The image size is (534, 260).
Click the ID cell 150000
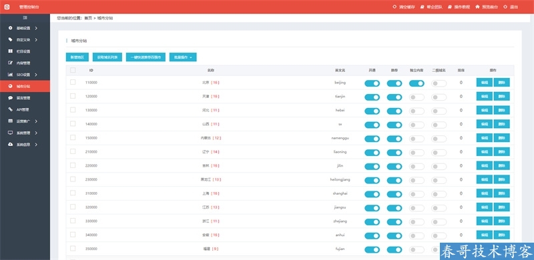click(91, 138)
